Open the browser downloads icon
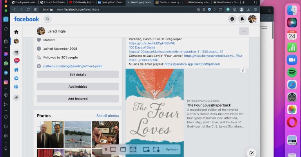Viewport: 301px width, 157px height. [x=248, y=9]
